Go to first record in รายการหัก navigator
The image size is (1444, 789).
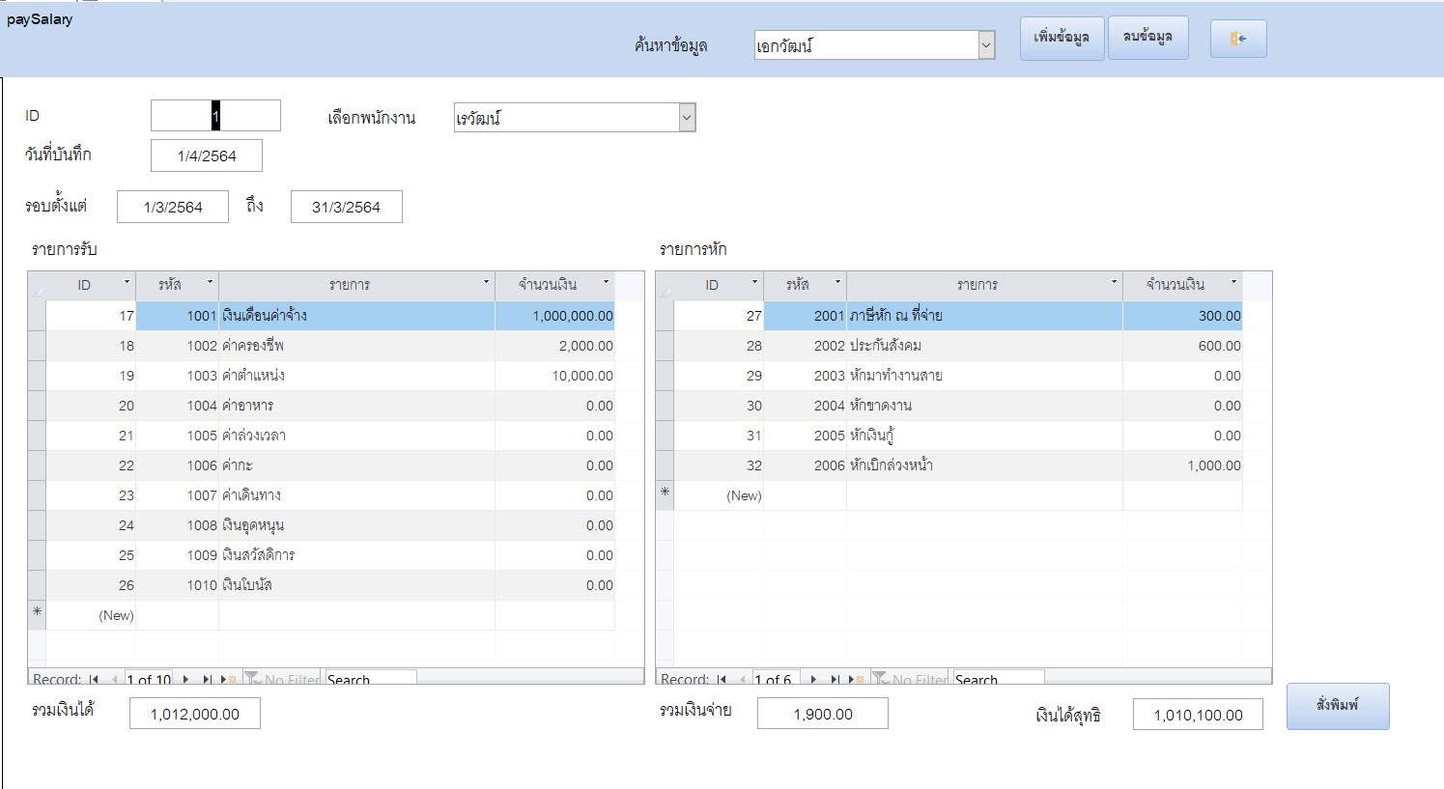click(722, 680)
